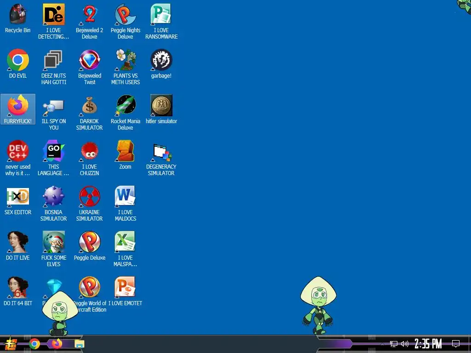471x353 pixels.
Task: Open the network status tray icon
Action: (394, 344)
